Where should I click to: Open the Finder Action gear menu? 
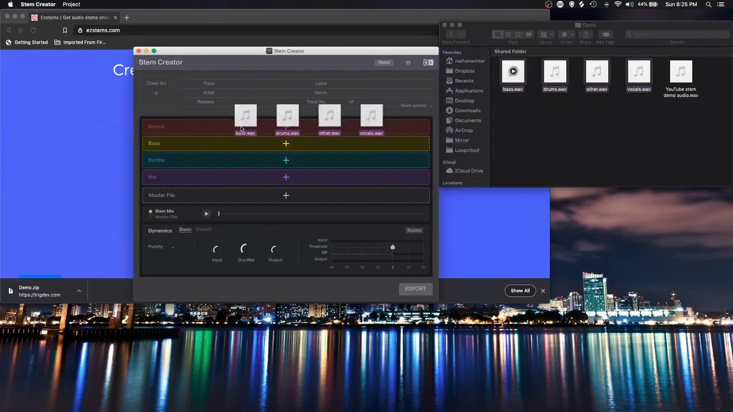tap(566, 34)
